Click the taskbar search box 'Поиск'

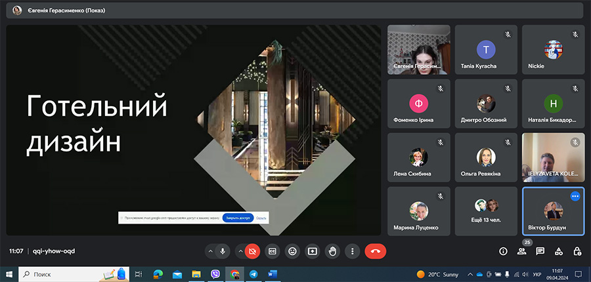[x=74, y=274]
